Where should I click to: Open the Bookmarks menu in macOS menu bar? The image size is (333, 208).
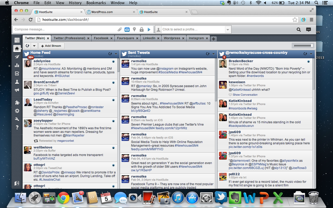tap(96, 3)
